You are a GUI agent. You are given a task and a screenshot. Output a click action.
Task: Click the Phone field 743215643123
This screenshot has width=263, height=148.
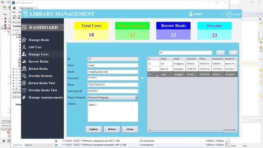click(113, 85)
